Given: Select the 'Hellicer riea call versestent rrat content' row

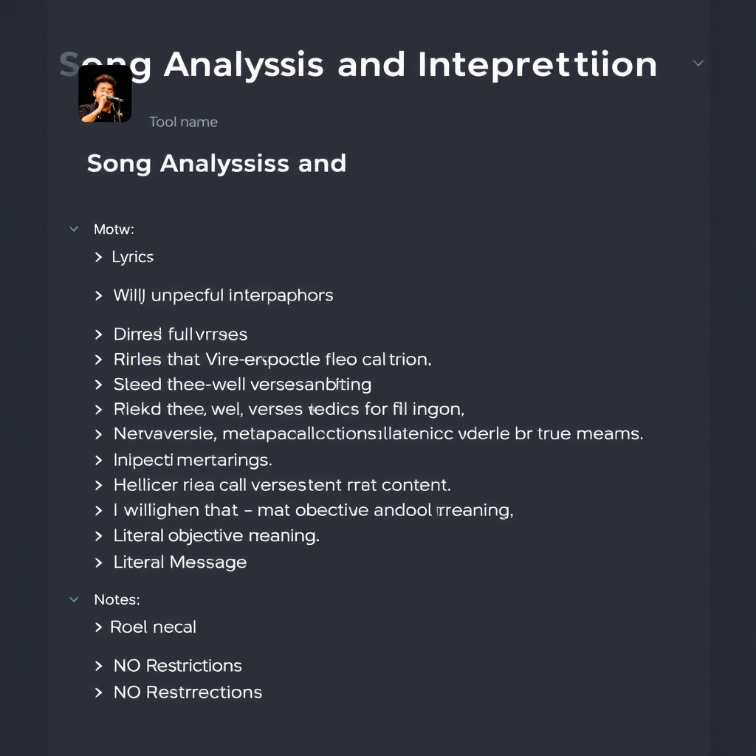Looking at the screenshot, I should coord(283,485).
